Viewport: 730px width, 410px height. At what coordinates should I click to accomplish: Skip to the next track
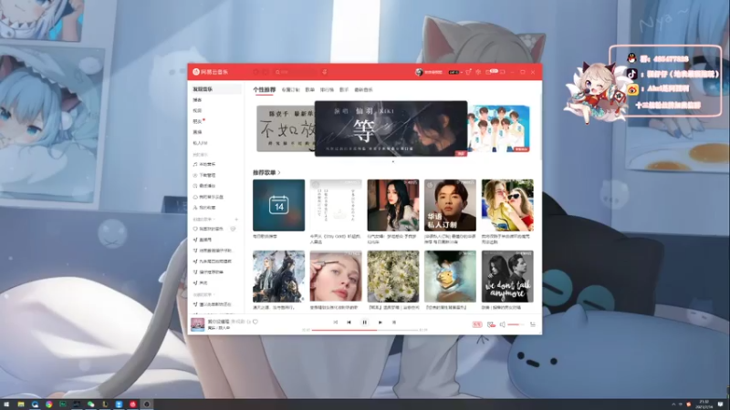pos(380,323)
